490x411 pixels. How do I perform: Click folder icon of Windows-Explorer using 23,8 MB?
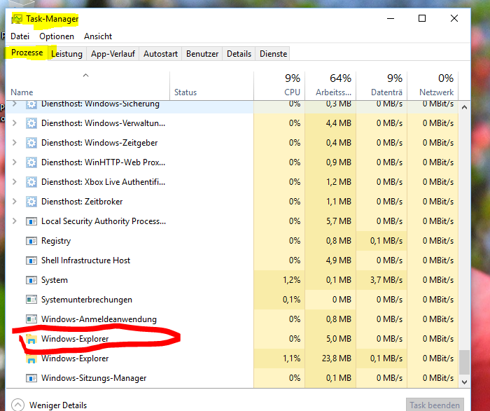click(x=31, y=358)
